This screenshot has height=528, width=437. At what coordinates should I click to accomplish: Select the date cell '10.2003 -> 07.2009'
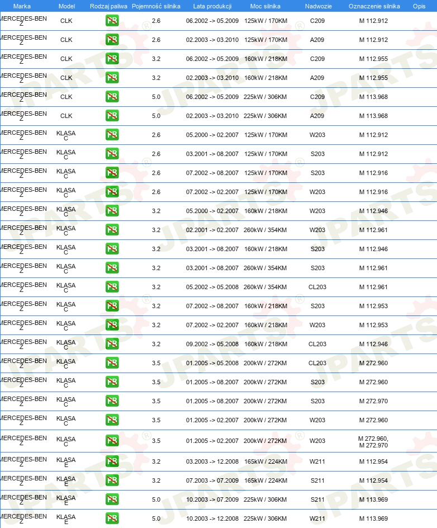pos(212,499)
